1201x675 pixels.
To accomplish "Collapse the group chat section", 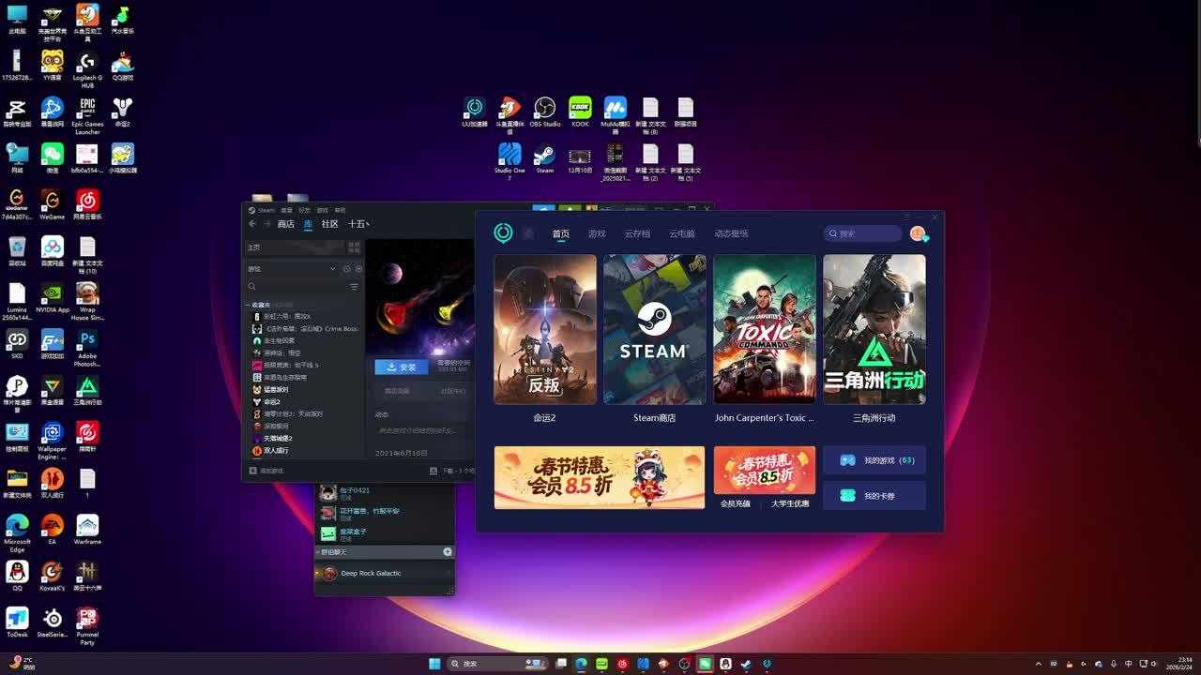I will (318, 552).
